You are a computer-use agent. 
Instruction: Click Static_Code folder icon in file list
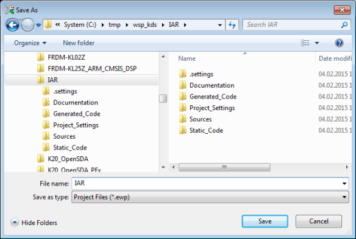coord(183,130)
